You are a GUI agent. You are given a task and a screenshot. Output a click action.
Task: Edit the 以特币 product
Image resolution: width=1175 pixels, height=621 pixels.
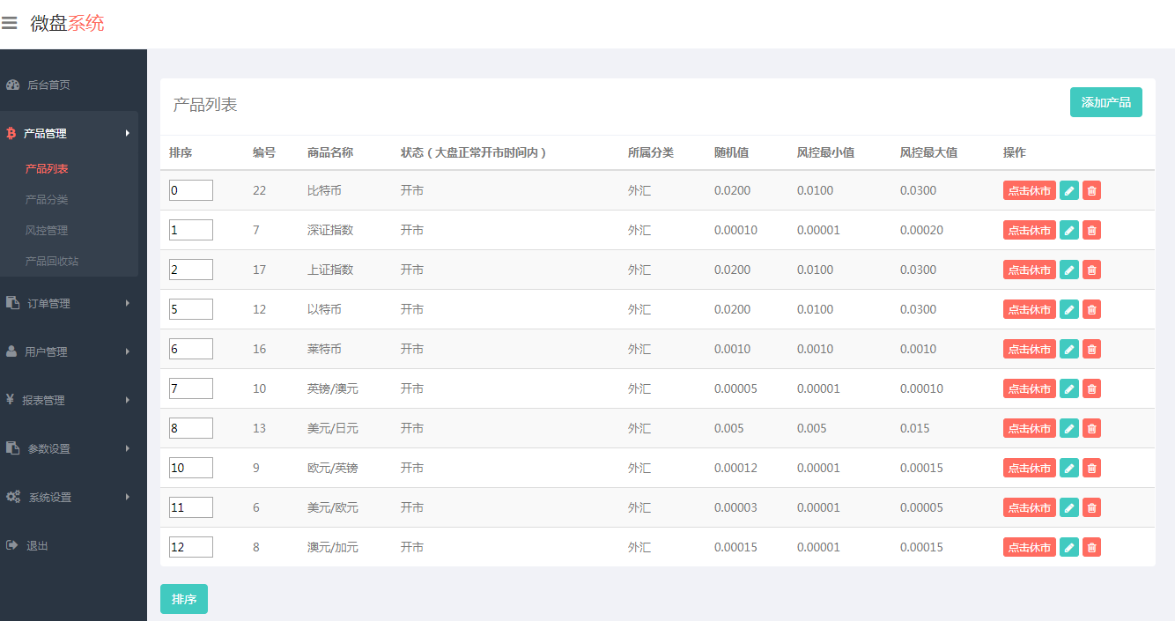pyautogui.click(x=1069, y=309)
